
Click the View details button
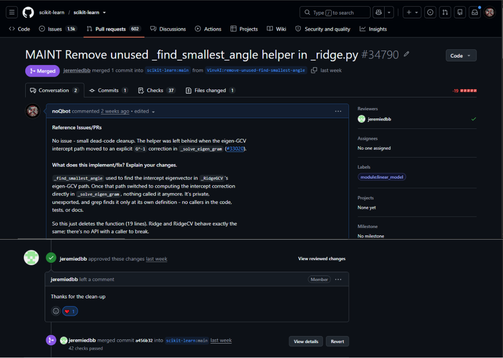pyautogui.click(x=306, y=341)
